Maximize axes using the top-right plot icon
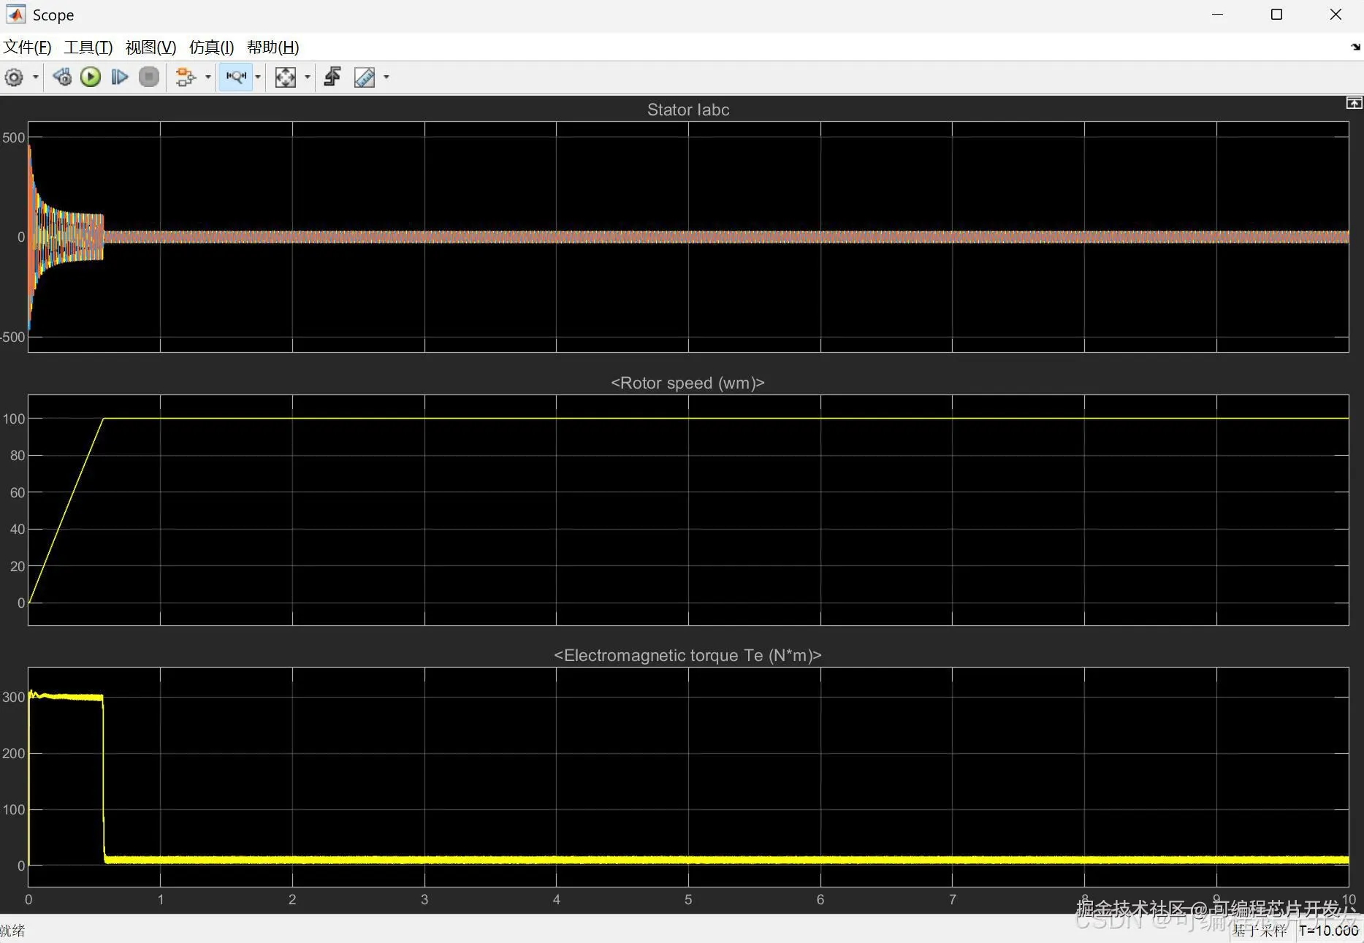Image resolution: width=1364 pixels, height=943 pixels. (x=1355, y=103)
